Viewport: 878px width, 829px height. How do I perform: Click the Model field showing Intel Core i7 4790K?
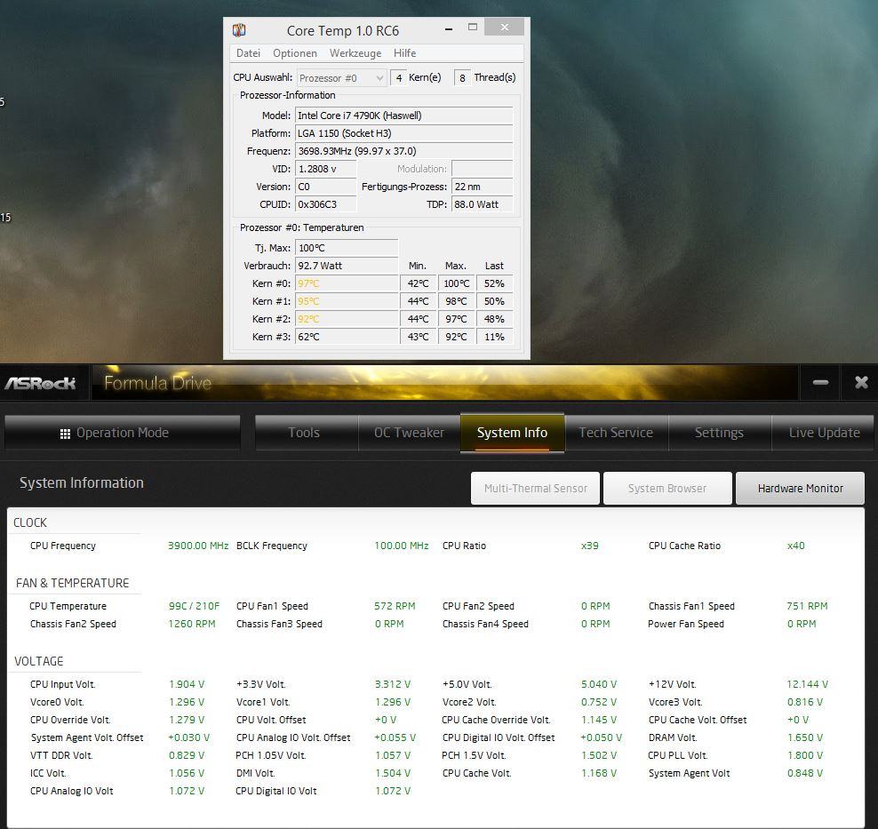tap(403, 116)
